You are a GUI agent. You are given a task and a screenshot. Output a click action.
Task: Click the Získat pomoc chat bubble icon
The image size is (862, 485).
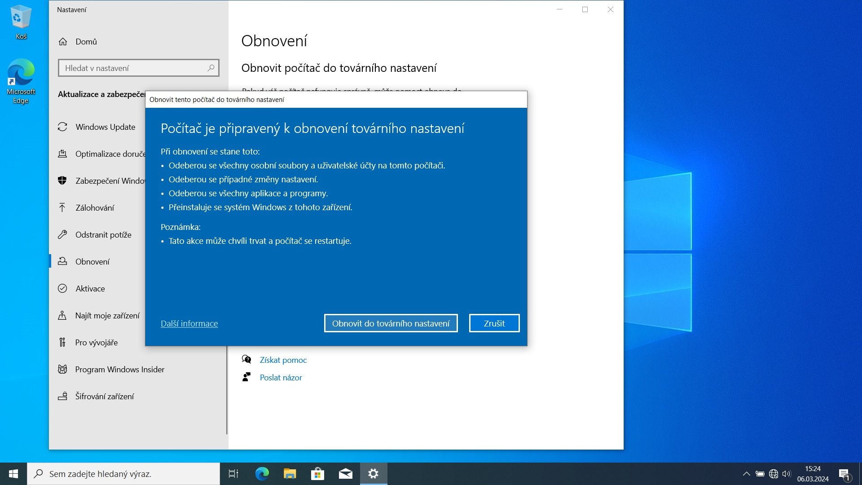pyautogui.click(x=246, y=359)
